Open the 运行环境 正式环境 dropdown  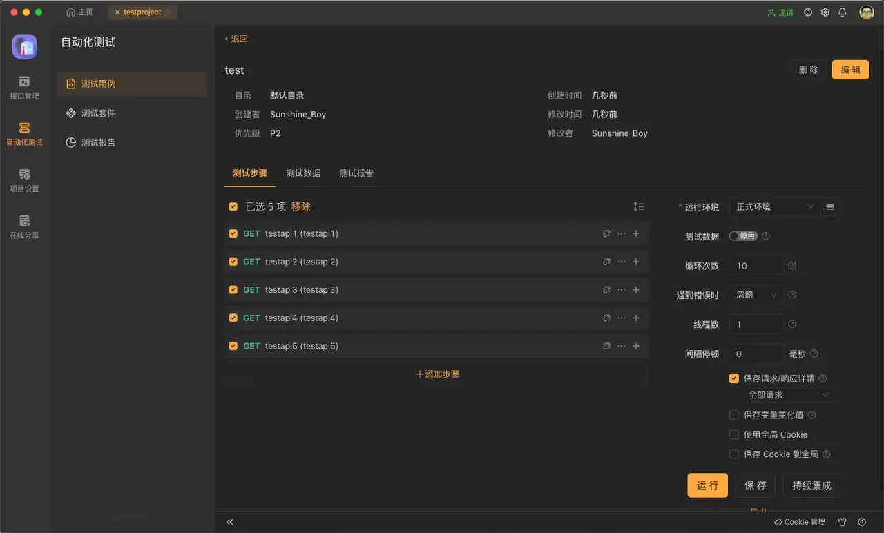[x=775, y=207]
